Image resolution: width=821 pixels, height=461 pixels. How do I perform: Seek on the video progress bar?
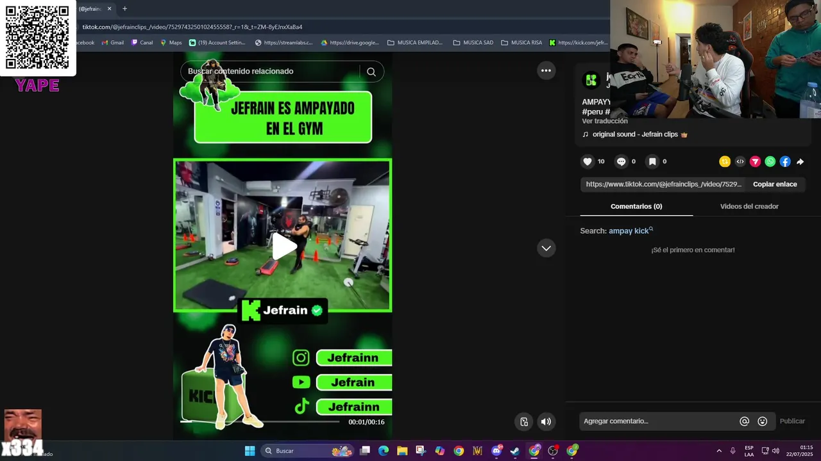[260, 421]
